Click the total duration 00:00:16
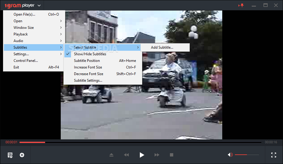The image size is (283, 164). pos(271,142)
